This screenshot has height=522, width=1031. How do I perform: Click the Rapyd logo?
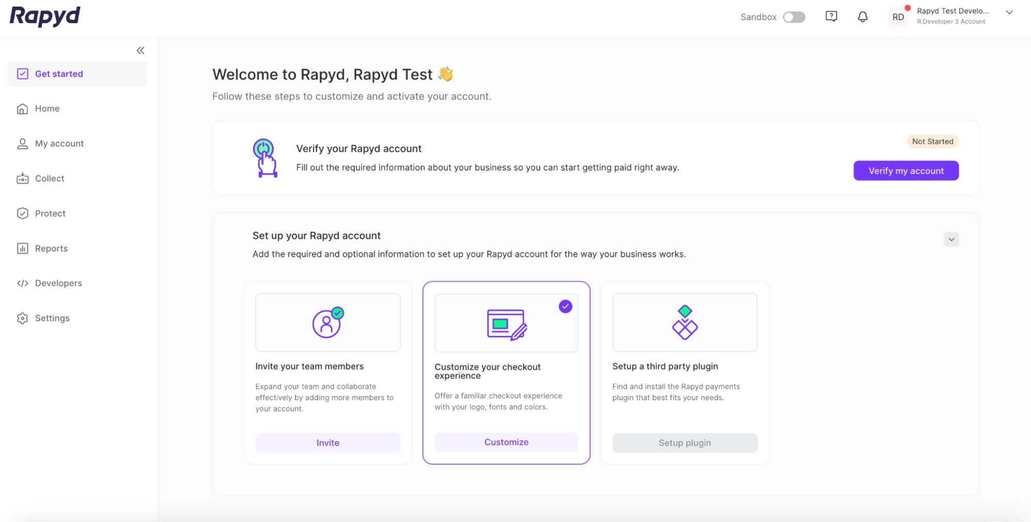point(45,16)
